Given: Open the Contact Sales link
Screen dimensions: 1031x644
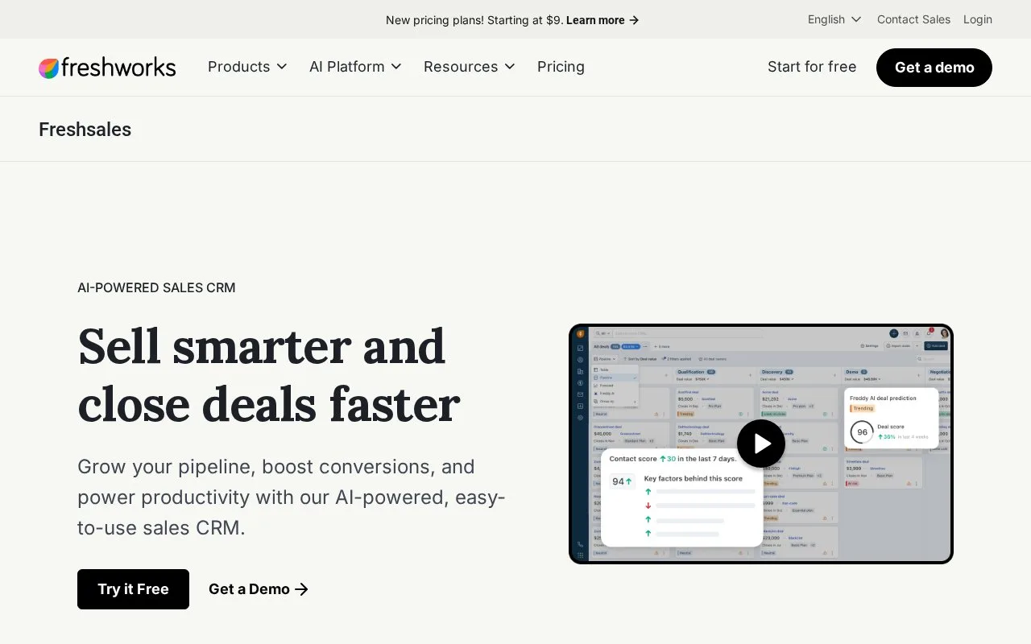Looking at the screenshot, I should click(913, 19).
